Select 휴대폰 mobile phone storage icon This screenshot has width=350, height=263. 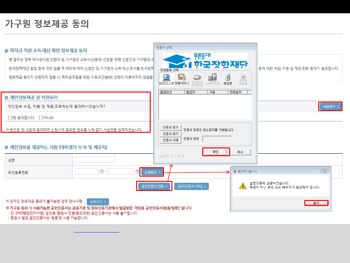227,79
